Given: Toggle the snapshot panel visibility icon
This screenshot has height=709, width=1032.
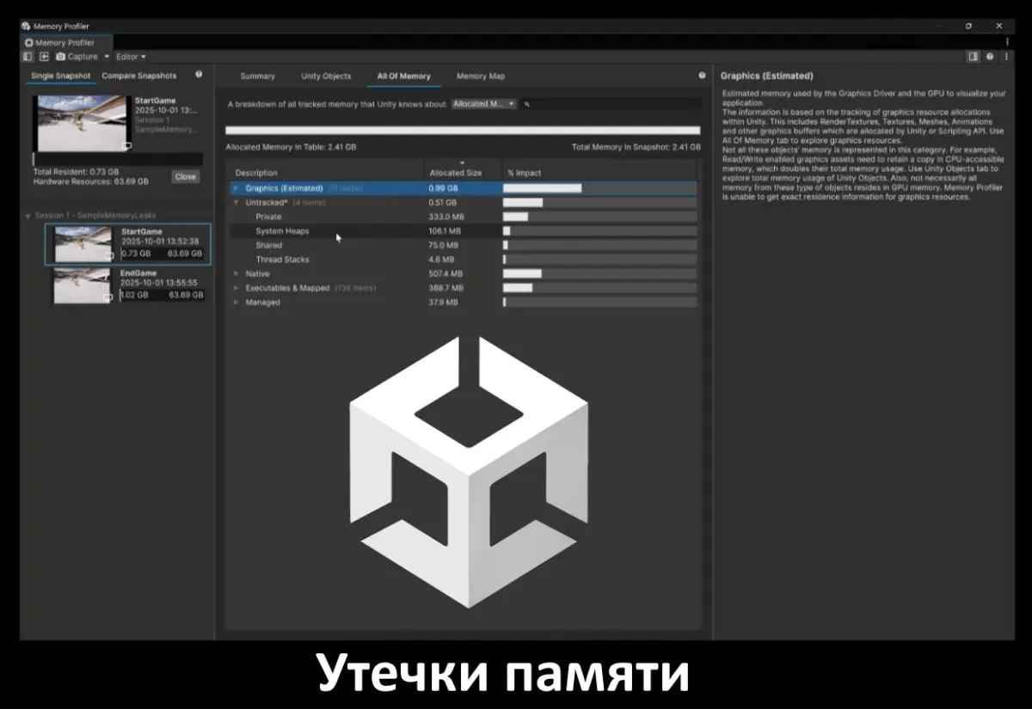Looking at the screenshot, I should pyautogui.click(x=28, y=57).
